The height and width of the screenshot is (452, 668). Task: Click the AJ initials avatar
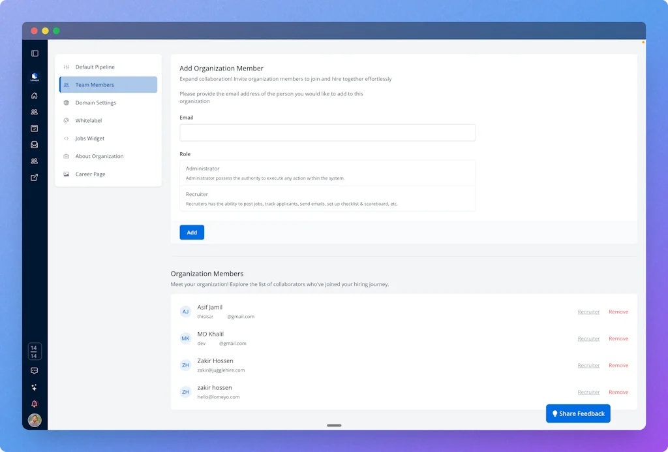click(x=185, y=312)
